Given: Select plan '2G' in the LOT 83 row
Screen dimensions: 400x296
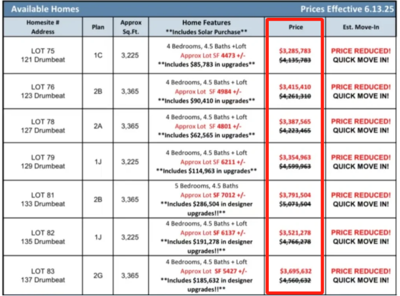Looking at the screenshot, I should click(98, 275).
